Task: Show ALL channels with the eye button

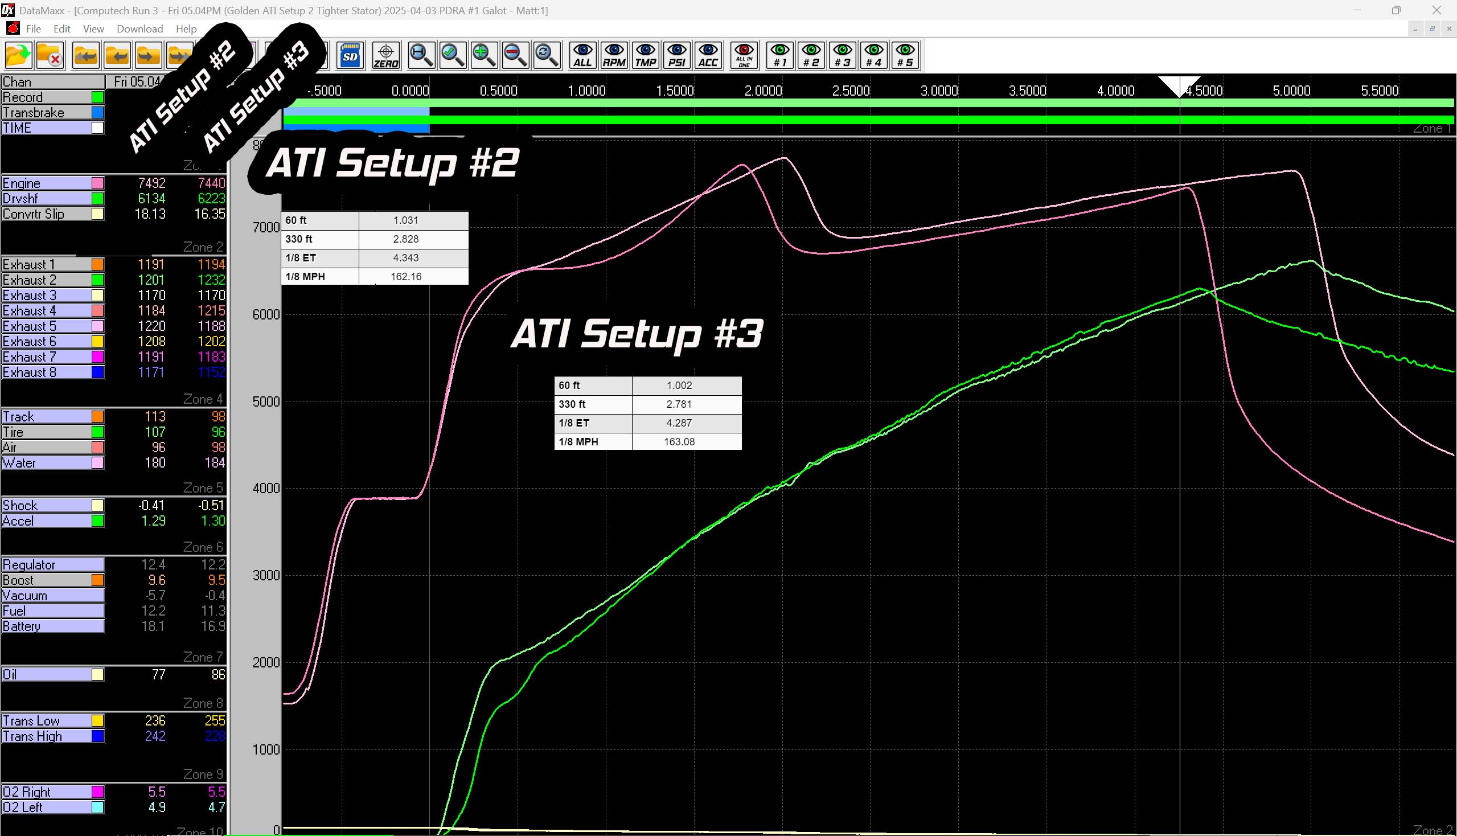Action: tap(582, 56)
